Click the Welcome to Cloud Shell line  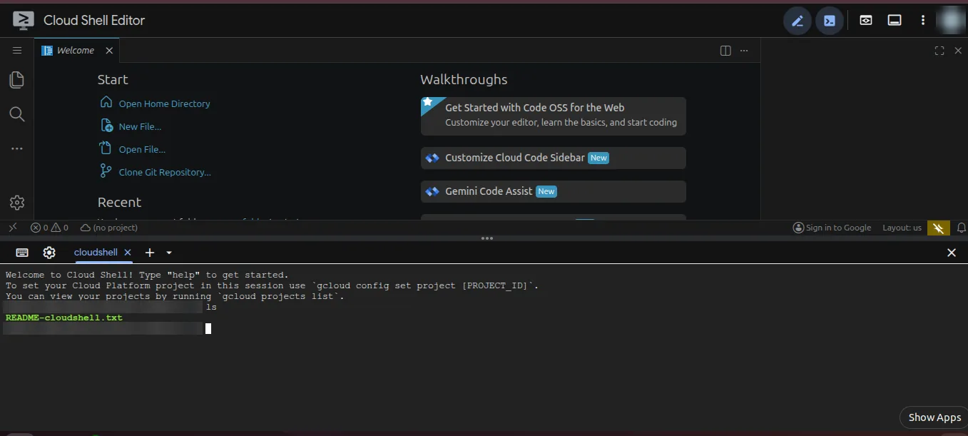[147, 275]
